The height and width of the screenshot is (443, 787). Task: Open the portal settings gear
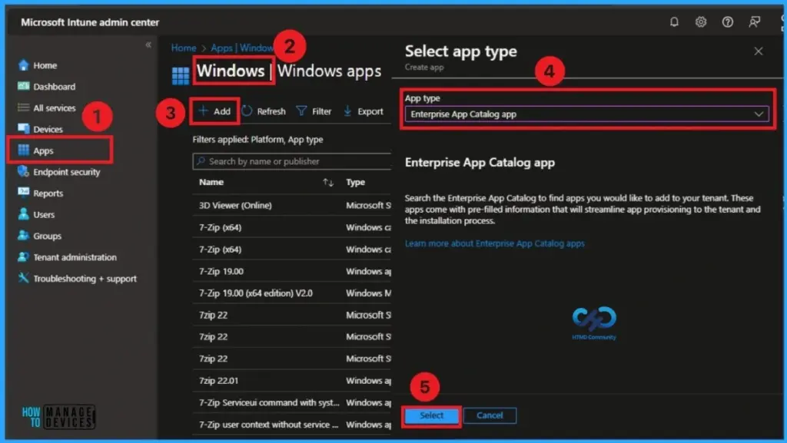tap(700, 22)
